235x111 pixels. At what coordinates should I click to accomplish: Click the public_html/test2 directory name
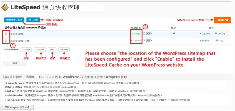20,41
